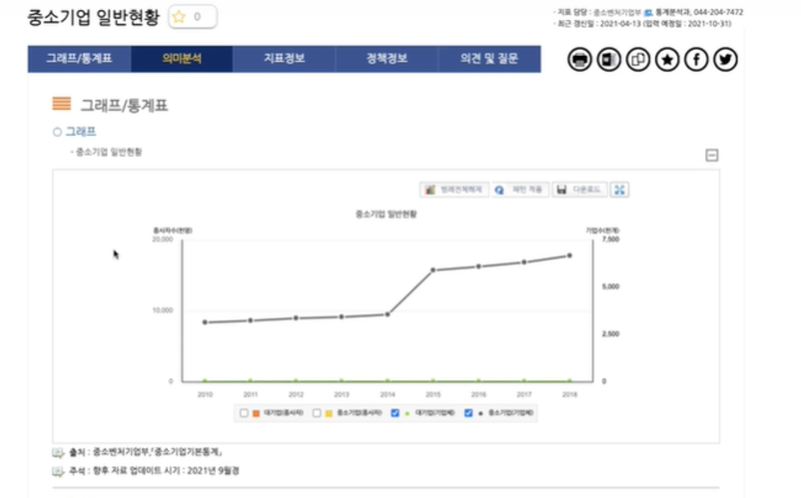This screenshot has width=801, height=498.
Task: Click the 2016 data point on the gray line
Action: pos(479,267)
